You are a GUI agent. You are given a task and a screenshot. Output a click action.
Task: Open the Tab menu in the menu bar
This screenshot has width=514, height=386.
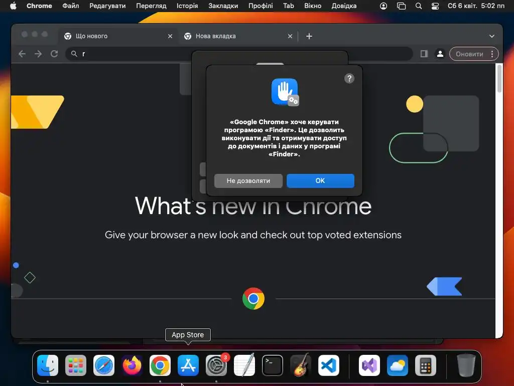(x=289, y=6)
